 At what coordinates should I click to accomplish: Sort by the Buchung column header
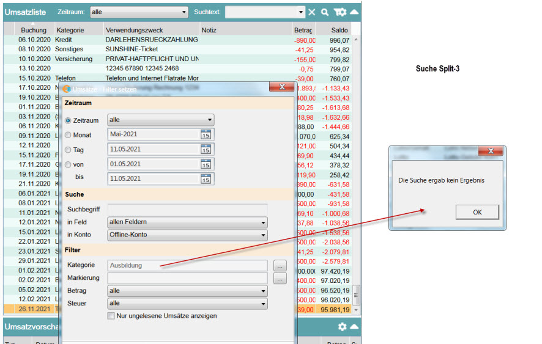coord(34,30)
